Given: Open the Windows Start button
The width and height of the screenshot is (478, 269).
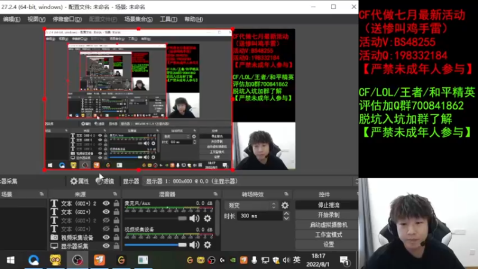Looking at the screenshot, I should pyautogui.click(x=11, y=260).
